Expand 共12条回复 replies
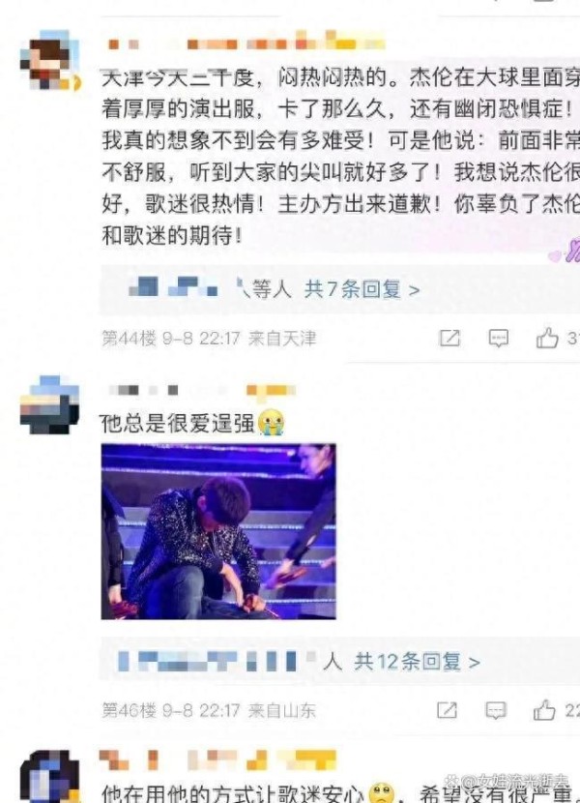This screenshot has height=803, width=580. click(x=417, y=662)
